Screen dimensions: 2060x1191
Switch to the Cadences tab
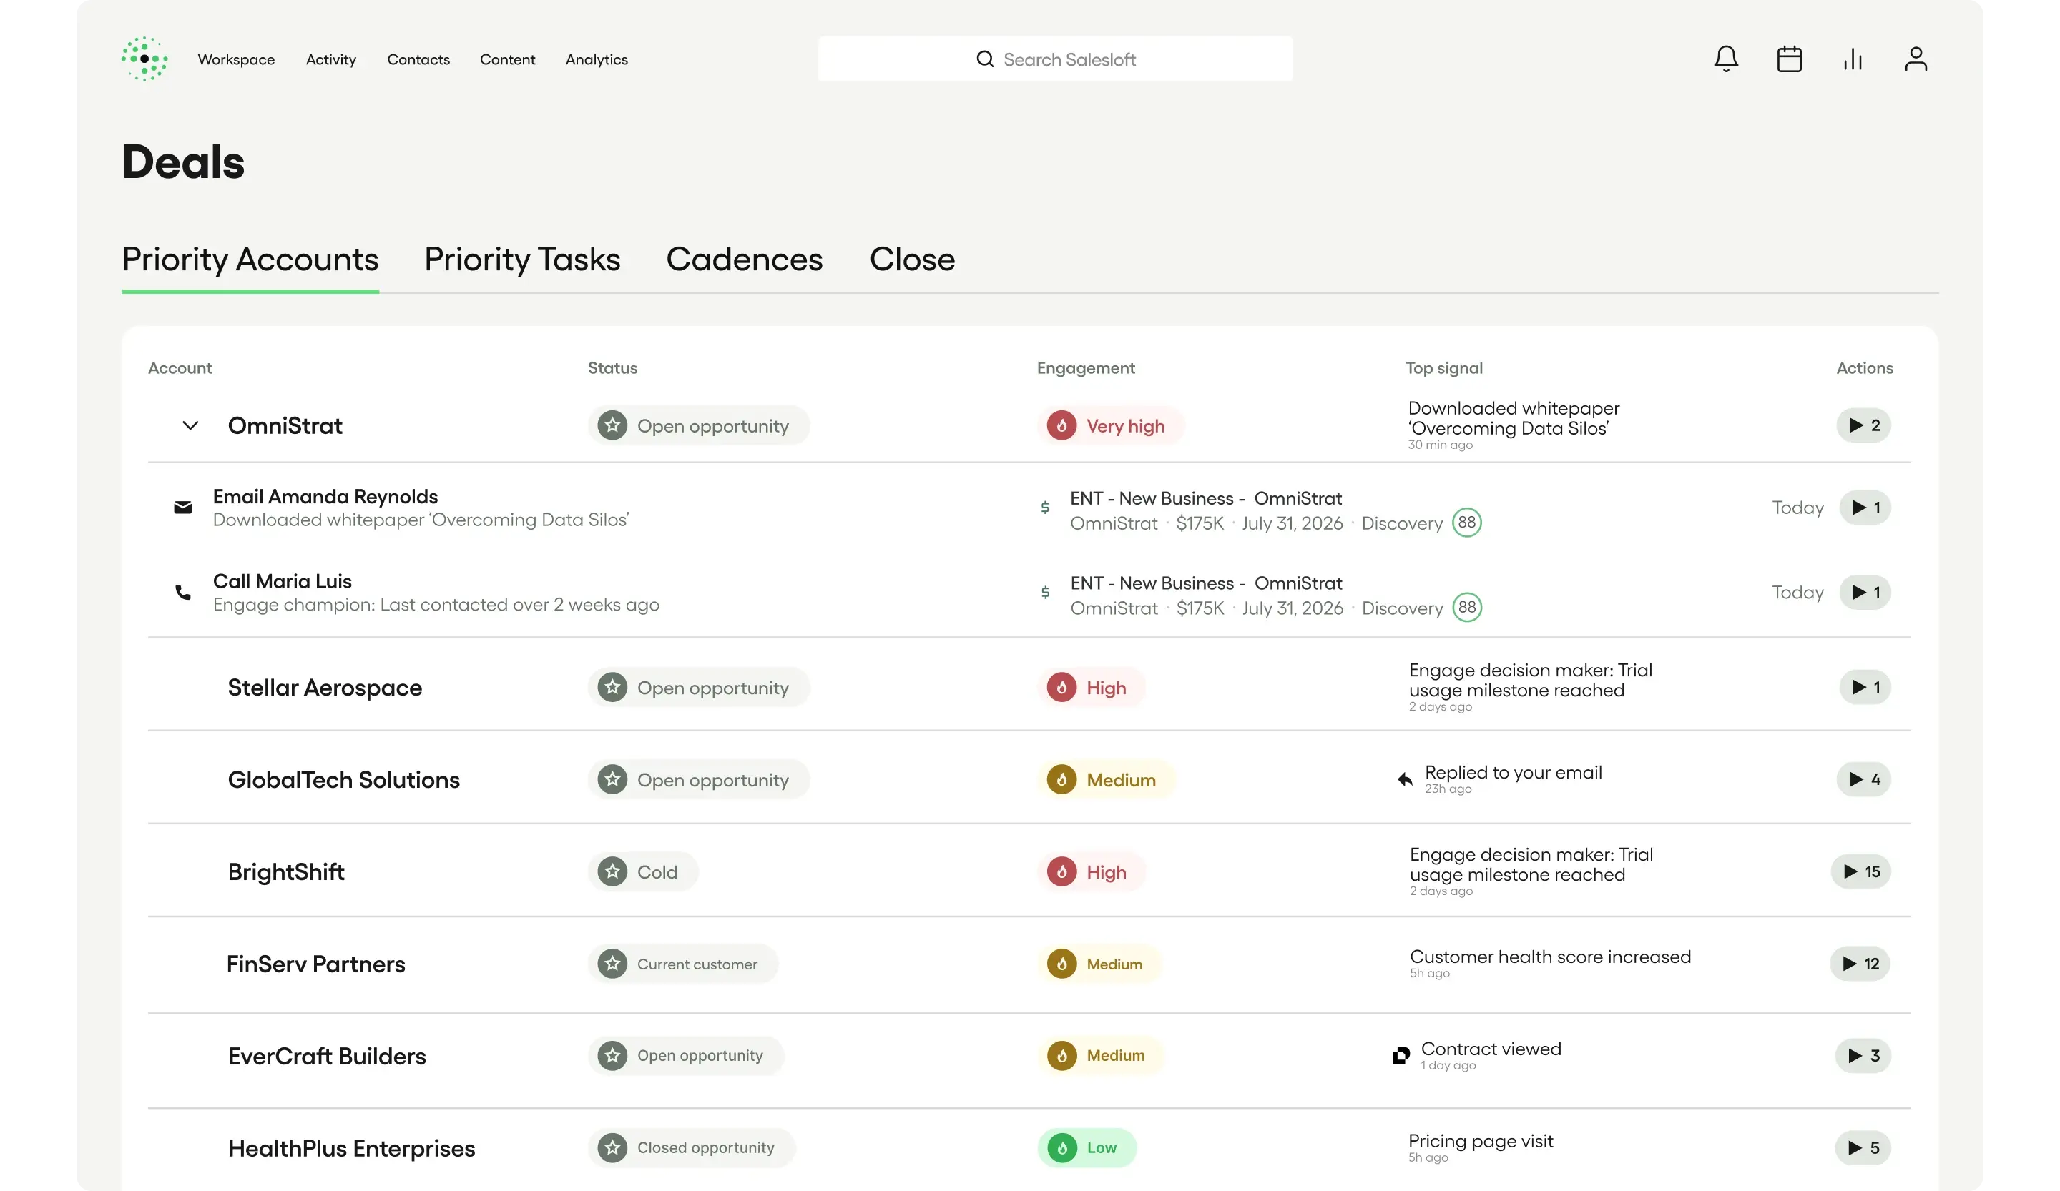tap(745, 260)
